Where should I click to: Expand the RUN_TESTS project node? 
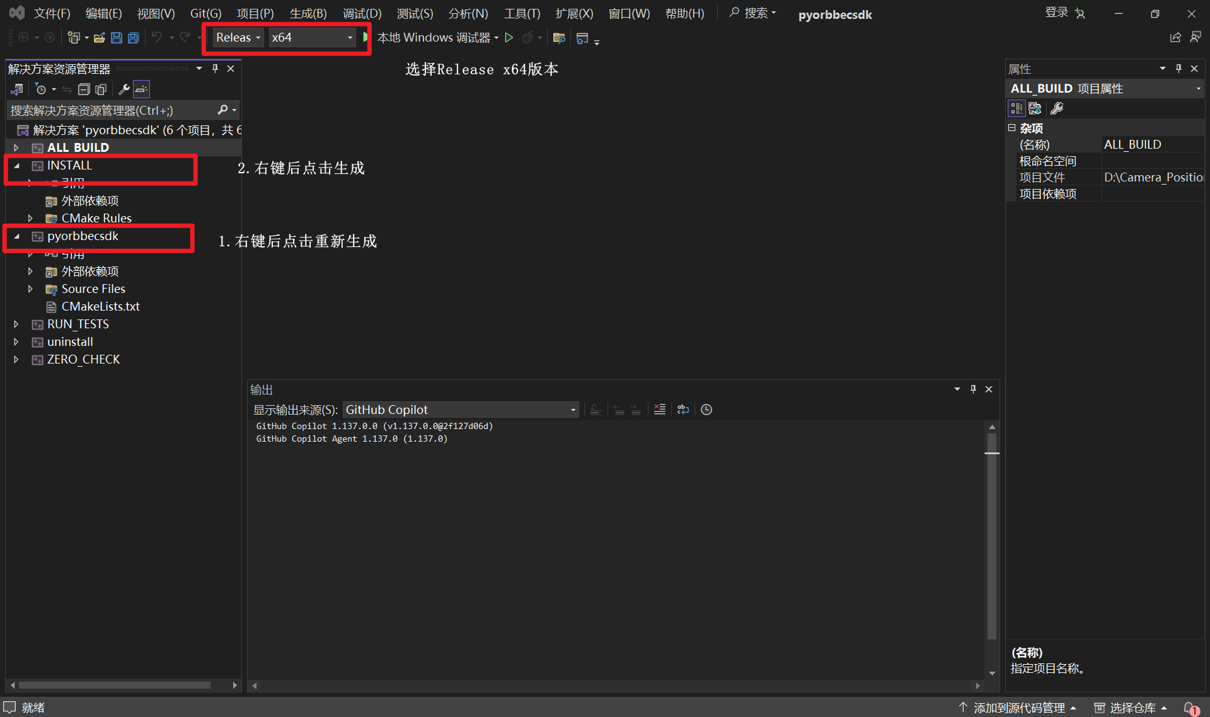click(16, 324)
